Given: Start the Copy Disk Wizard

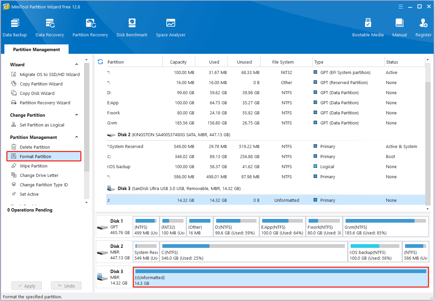Looking at the screenshot, I should click(x=33, y=93).
